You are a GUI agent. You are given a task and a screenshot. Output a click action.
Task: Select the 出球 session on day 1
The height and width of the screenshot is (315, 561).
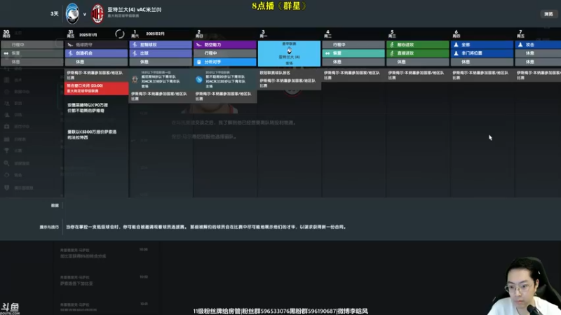point(161,53)
